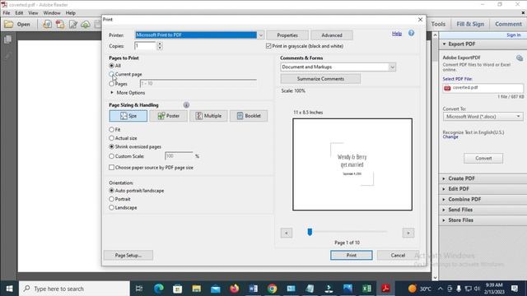527x296 pixels.
Task: Open the File menu
Action: click(x=7, y=13)
